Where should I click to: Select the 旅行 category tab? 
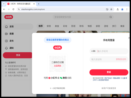(114, 26)
